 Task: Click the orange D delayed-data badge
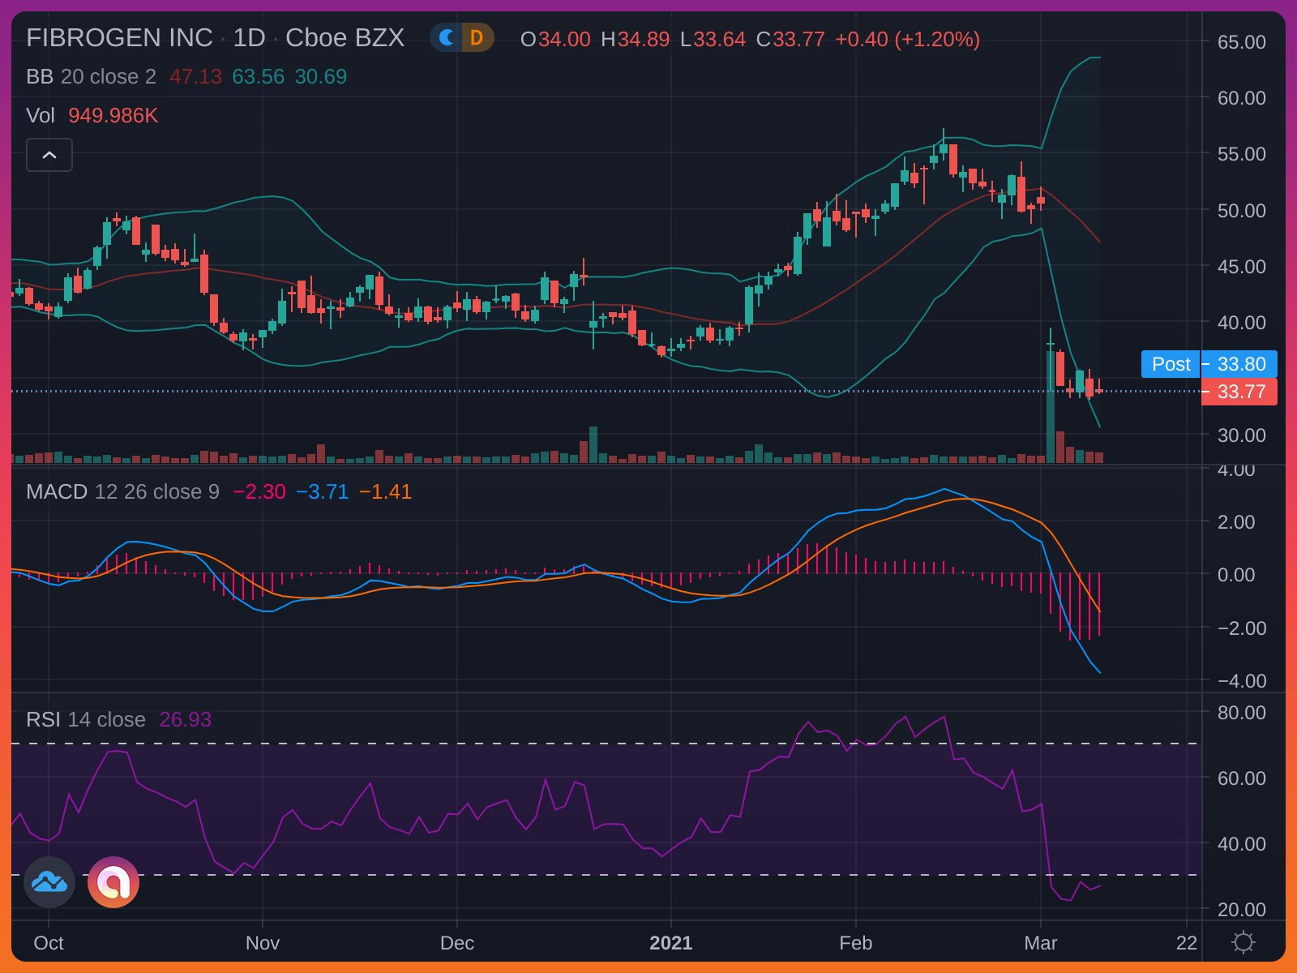[477, 38]
